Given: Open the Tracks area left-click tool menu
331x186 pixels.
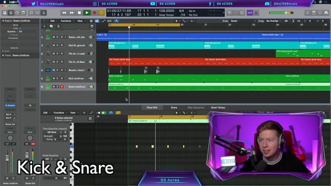Looking at the screenshot, I should point(177,21).
